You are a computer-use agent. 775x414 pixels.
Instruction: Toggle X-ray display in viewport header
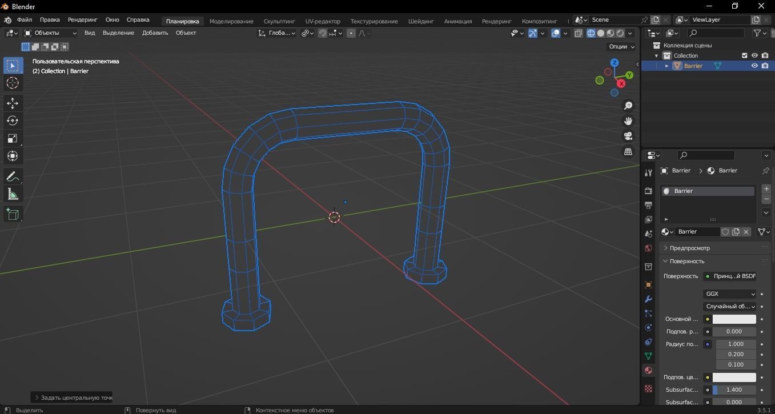(578, 33)
